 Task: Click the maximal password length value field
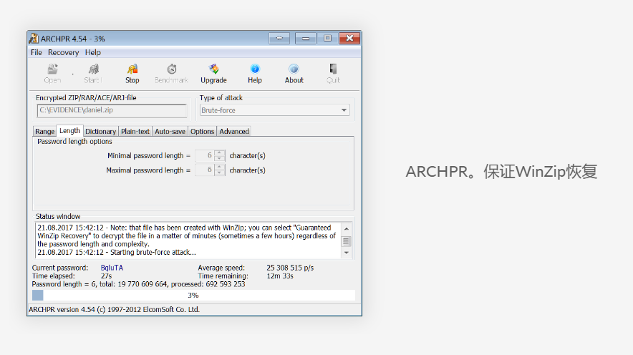pyautogui.click(x=205, y=170)
